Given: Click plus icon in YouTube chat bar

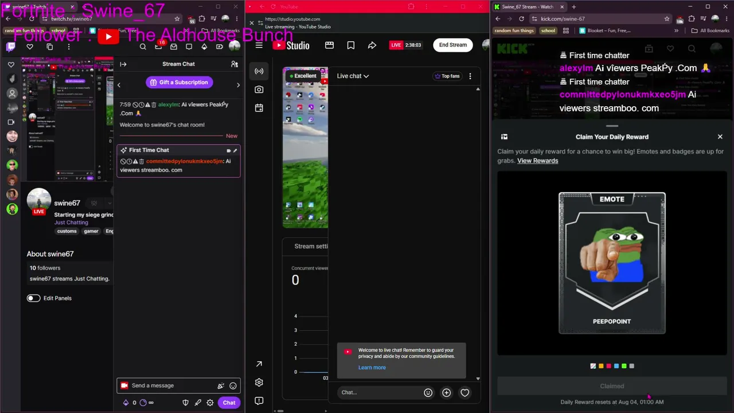Looking at the screenshot, I should pos(446,392).
